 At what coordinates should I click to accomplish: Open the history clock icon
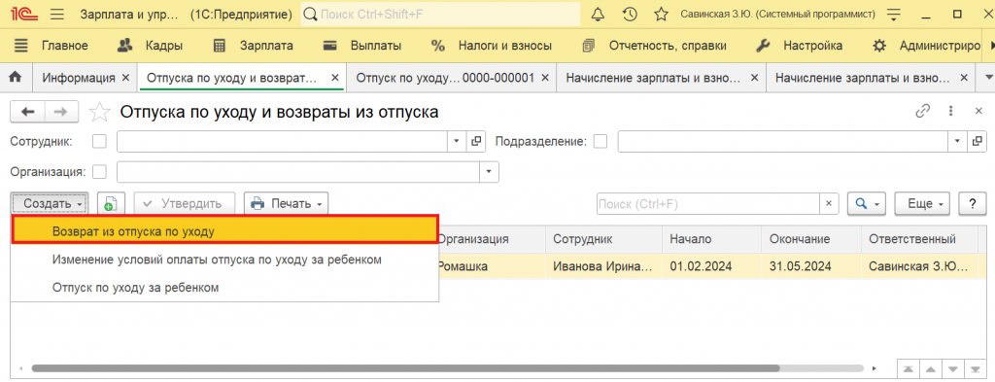click(630, 14)
